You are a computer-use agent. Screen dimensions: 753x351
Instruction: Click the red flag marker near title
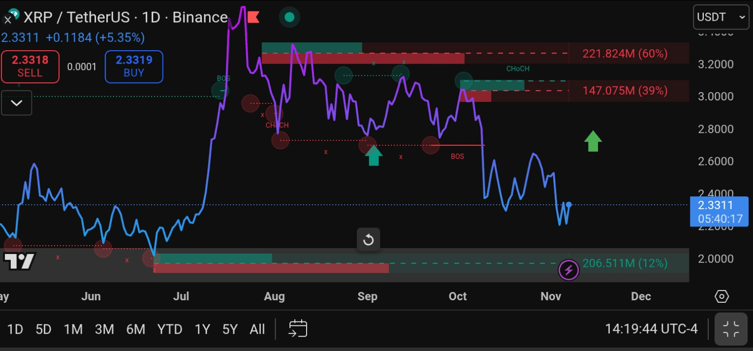tap(253, 18)
